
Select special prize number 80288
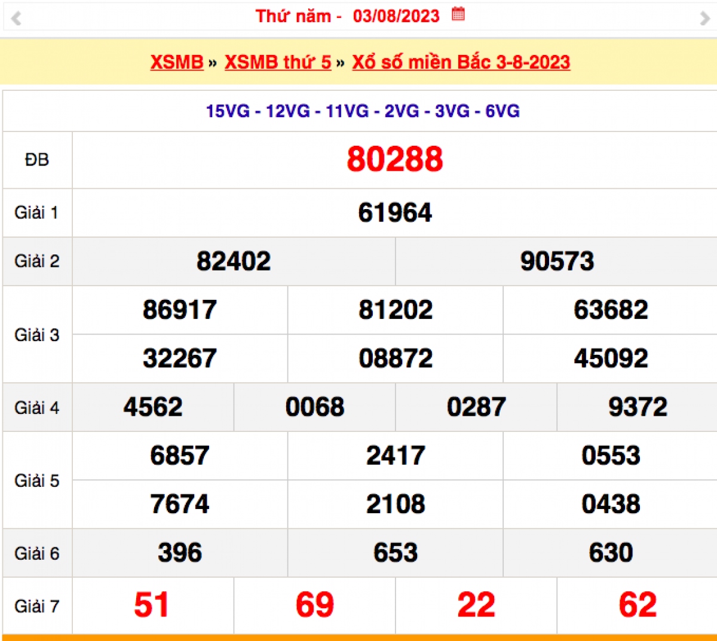pos(395,160)
